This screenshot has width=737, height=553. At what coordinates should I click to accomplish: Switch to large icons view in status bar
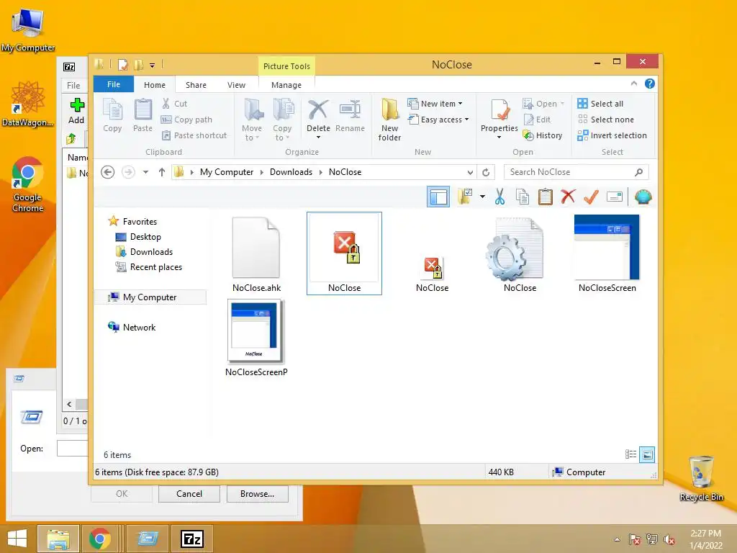pos(647,454)
